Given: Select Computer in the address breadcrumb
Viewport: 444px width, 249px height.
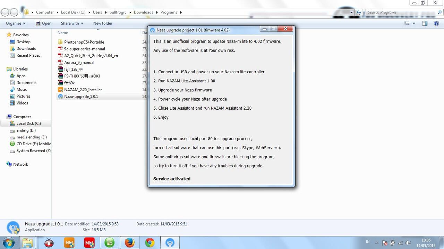Looking at the screenshot, I should coord(45,12).
